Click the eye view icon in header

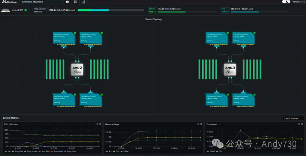(x=67, y=2)
